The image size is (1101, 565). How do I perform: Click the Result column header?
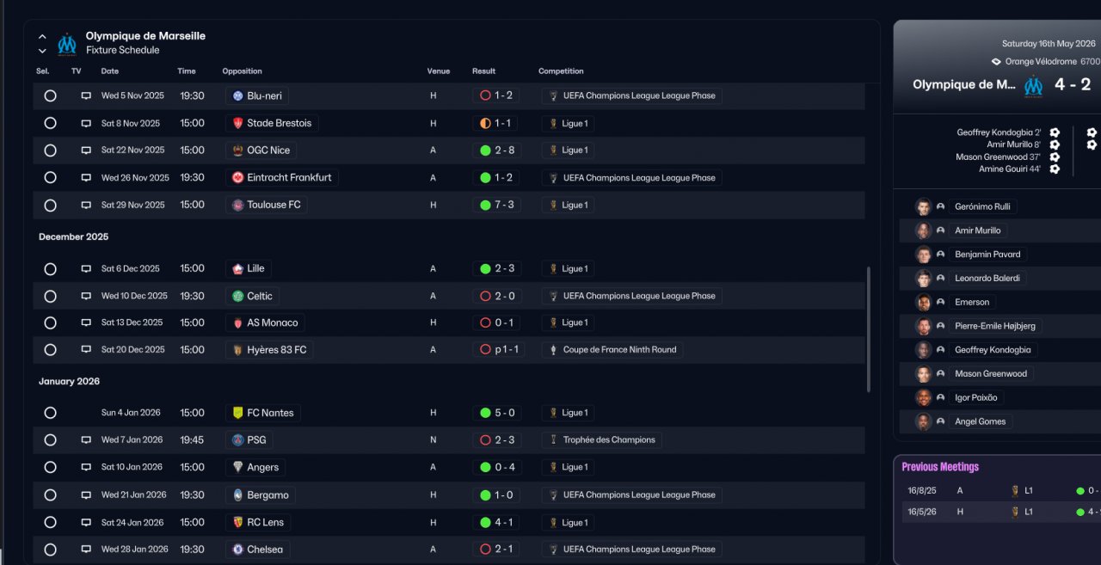click(483, 71)
